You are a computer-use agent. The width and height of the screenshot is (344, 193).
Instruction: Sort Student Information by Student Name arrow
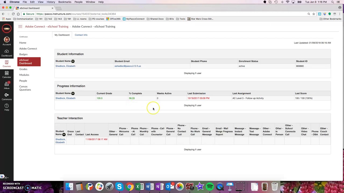coord(73,61)
